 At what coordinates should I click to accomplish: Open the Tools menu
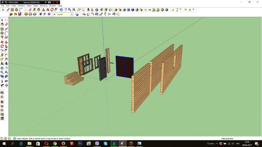point(36,6)
